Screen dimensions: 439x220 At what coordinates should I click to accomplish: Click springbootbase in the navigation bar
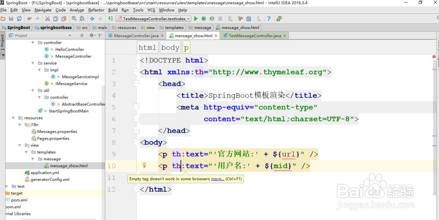click(x=53, y=28)
